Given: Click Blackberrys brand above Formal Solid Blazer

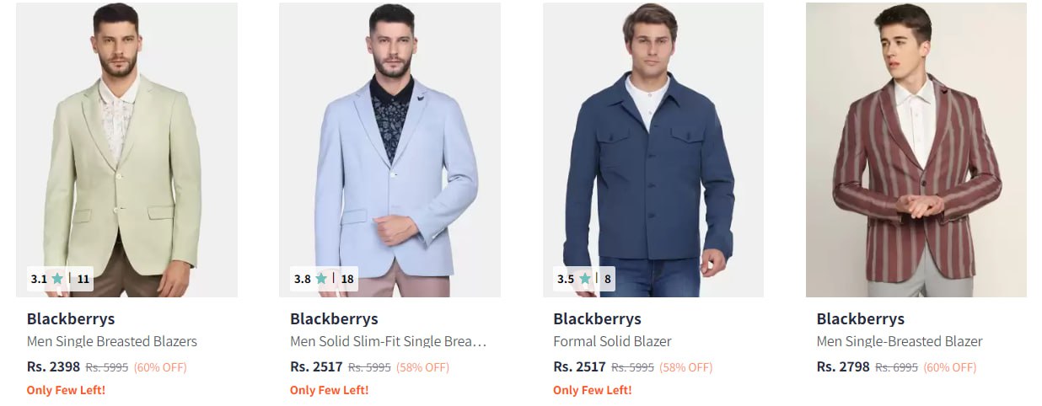Looking at the screenshot, I should (x=597, y=319).
